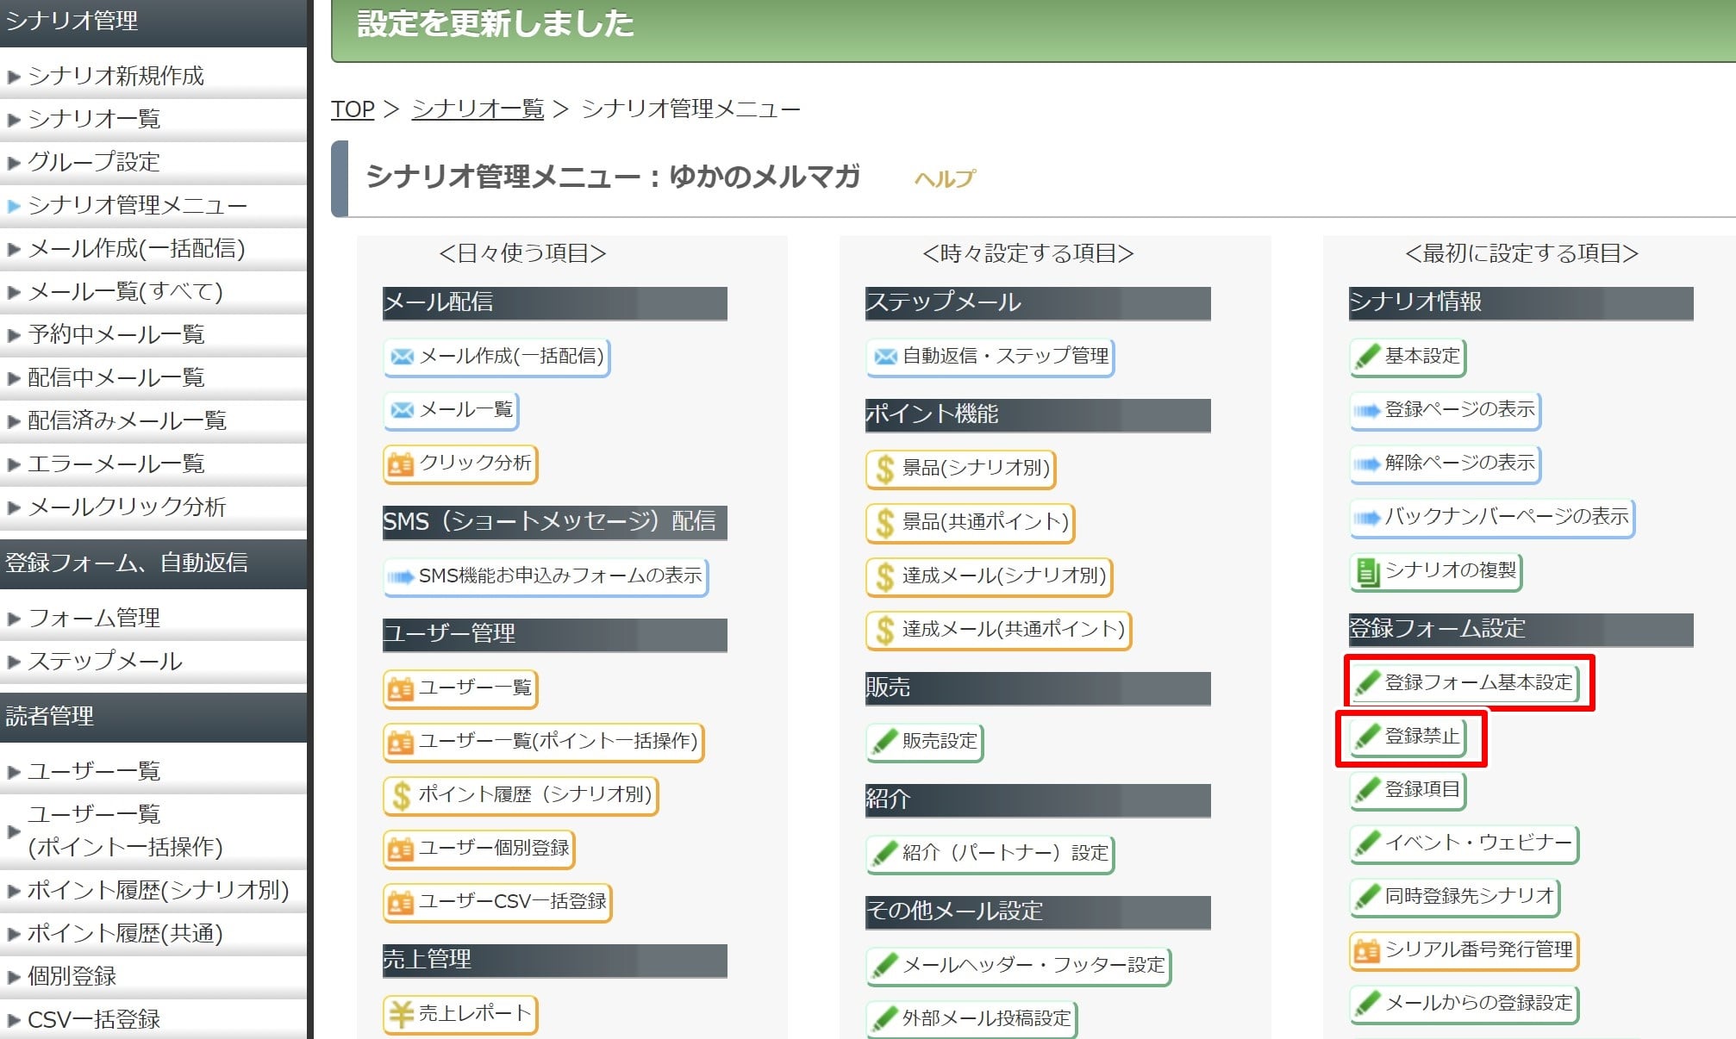This screenshot has height=1039, width=1736.
Task: Click pencil icon on 登録禁止
Action: [1367, 737]
